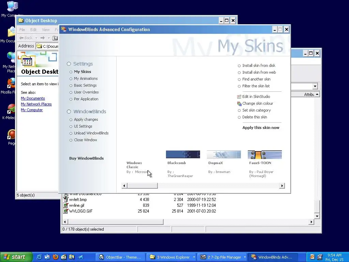Viewport: 349px width, 262px height.
Task: Open User Overrides section
Action: (86, 92)
